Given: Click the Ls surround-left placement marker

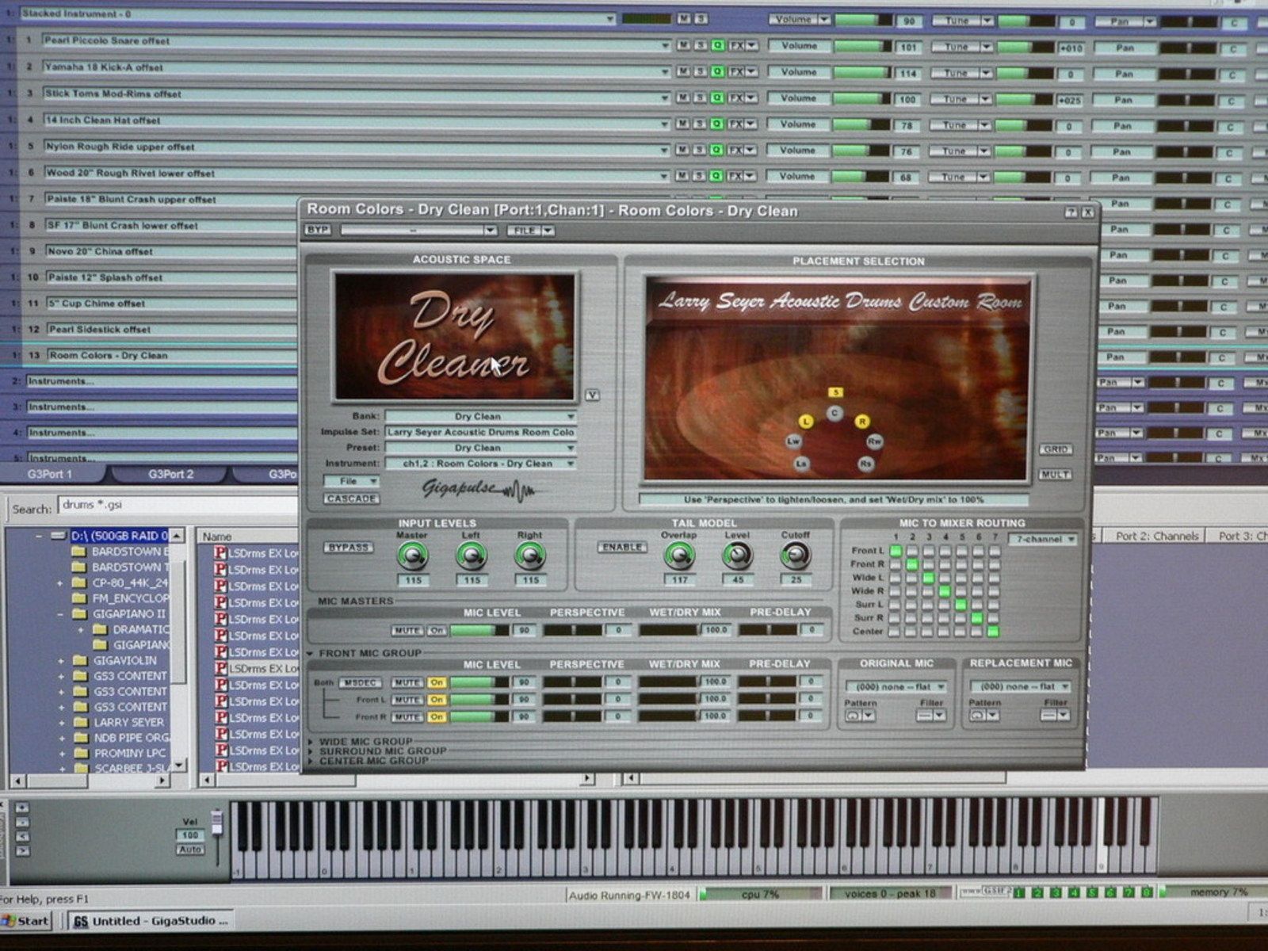Looking at the screenshot, I should click(x=802, y=464).
